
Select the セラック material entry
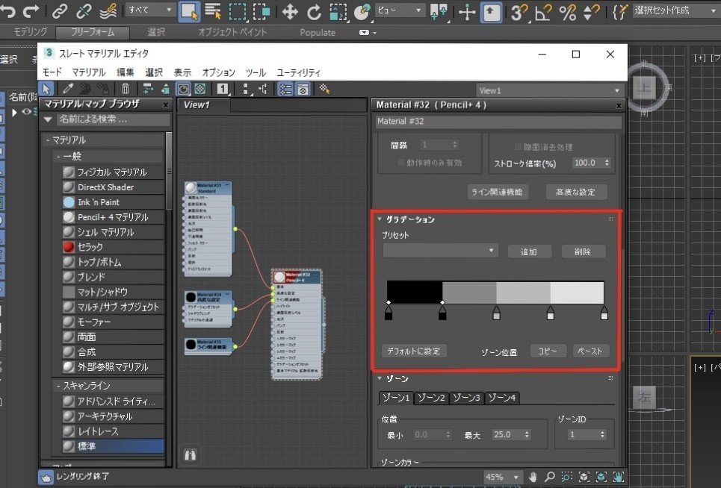[x=113, y=247]
